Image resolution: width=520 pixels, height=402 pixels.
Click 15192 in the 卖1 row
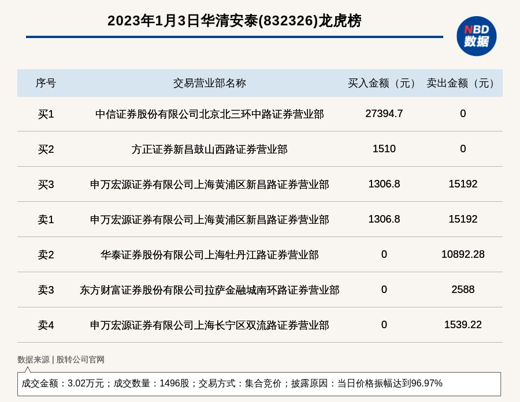(463, 219)
